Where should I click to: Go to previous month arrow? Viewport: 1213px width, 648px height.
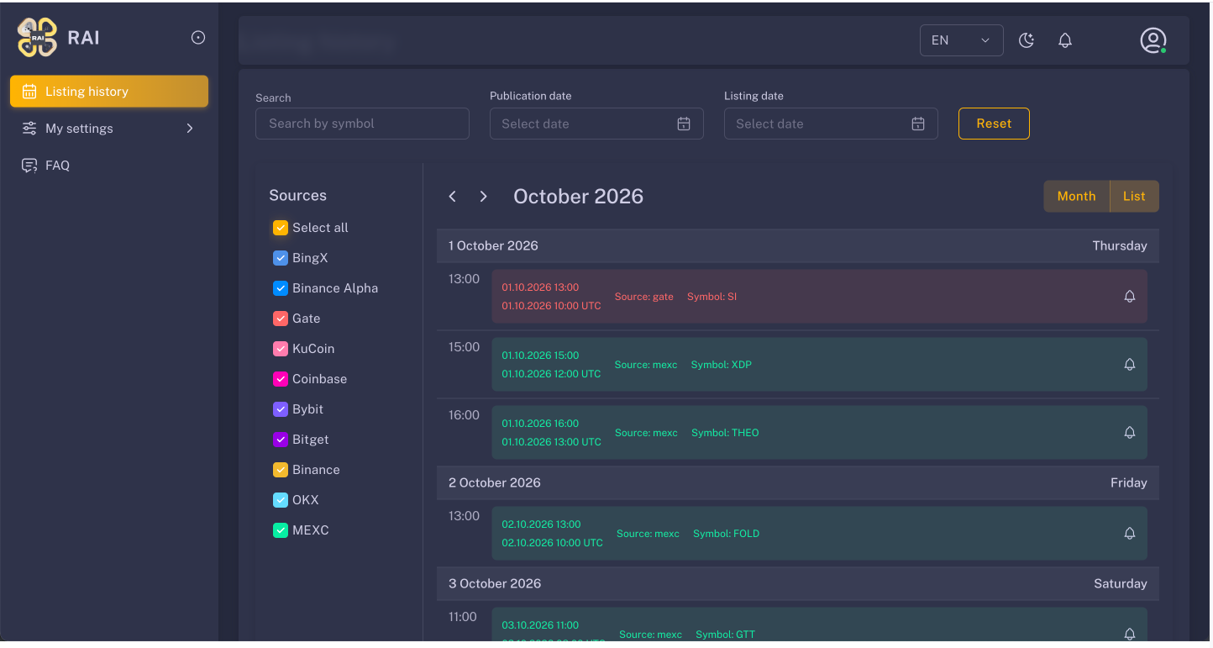[x=453, y=197]
